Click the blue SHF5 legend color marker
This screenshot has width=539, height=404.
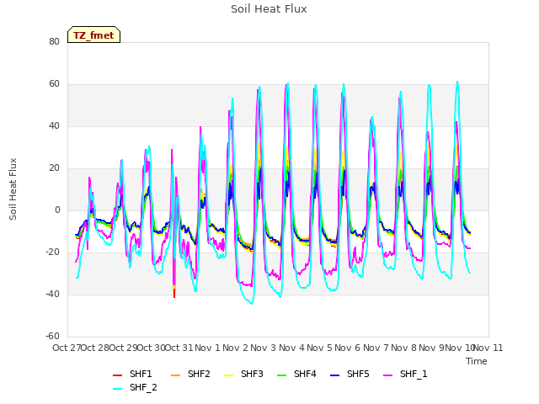[335, 375]
